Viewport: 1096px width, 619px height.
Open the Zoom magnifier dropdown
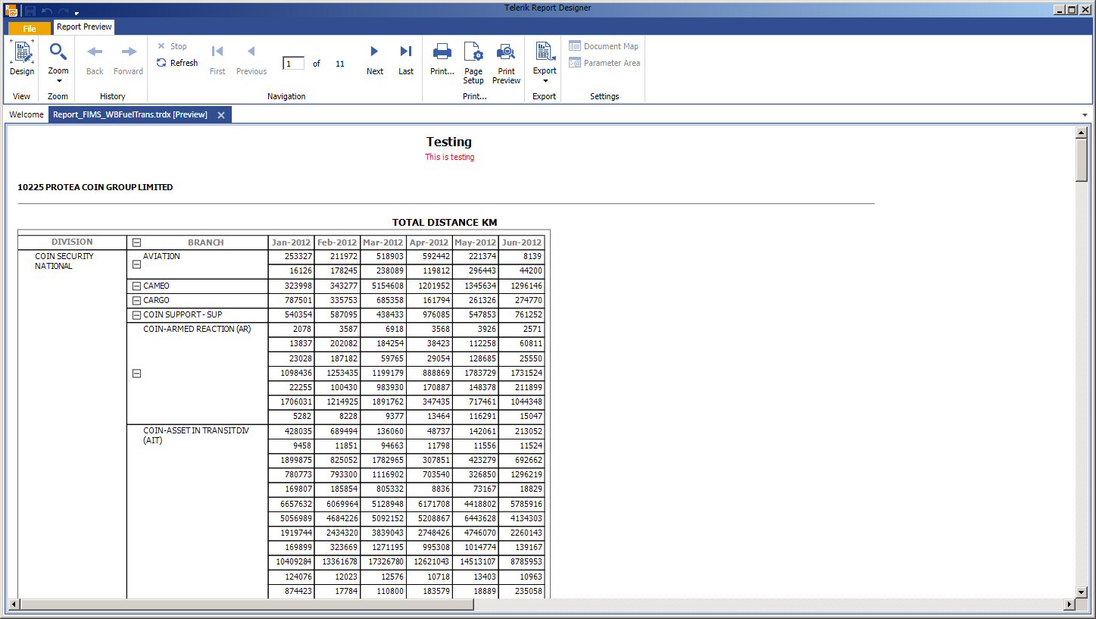[58, 62]
